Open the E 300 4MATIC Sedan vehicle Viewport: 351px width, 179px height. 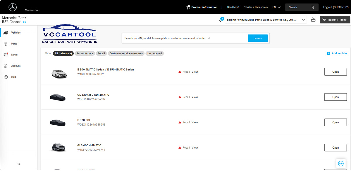[x=335, y=72]
